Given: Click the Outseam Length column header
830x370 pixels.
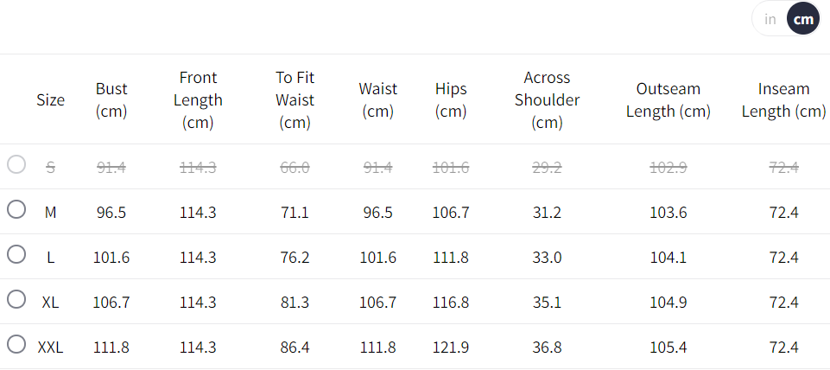Looking at the screenshot, I should (x=668, y=99).
